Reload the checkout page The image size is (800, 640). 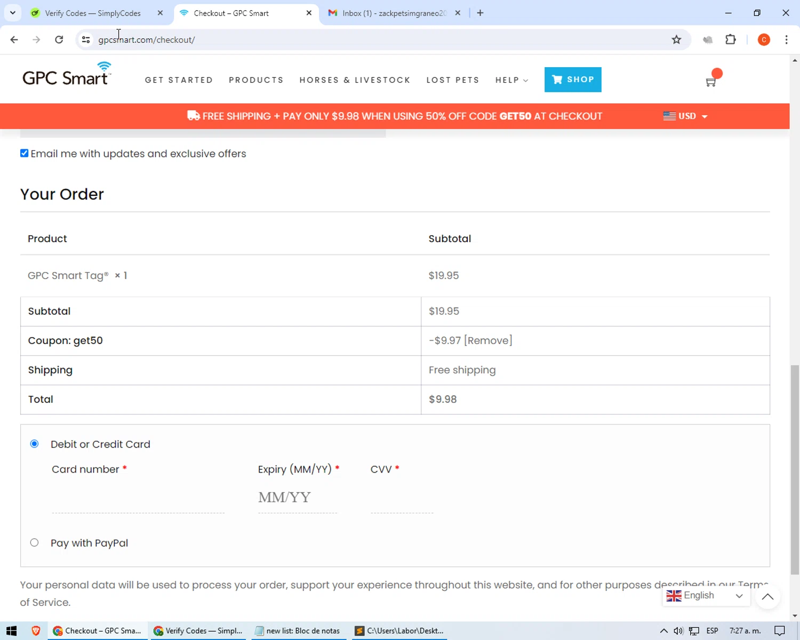pos(59,39)
